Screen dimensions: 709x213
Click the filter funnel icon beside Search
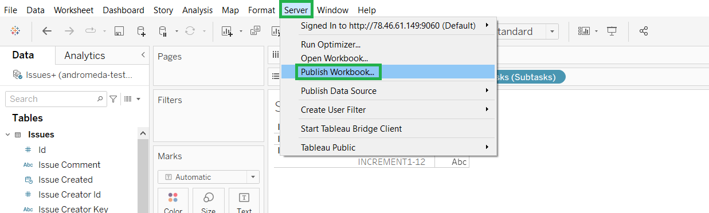[113, 99]
